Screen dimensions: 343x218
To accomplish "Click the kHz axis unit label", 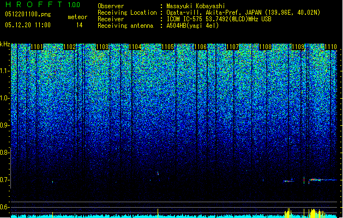I will click(x=5, y=44).
